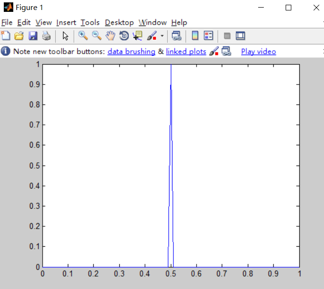Click the x-axis label 0.1
The width and height of the screenshot is (324, 289).
click(68, 274)
